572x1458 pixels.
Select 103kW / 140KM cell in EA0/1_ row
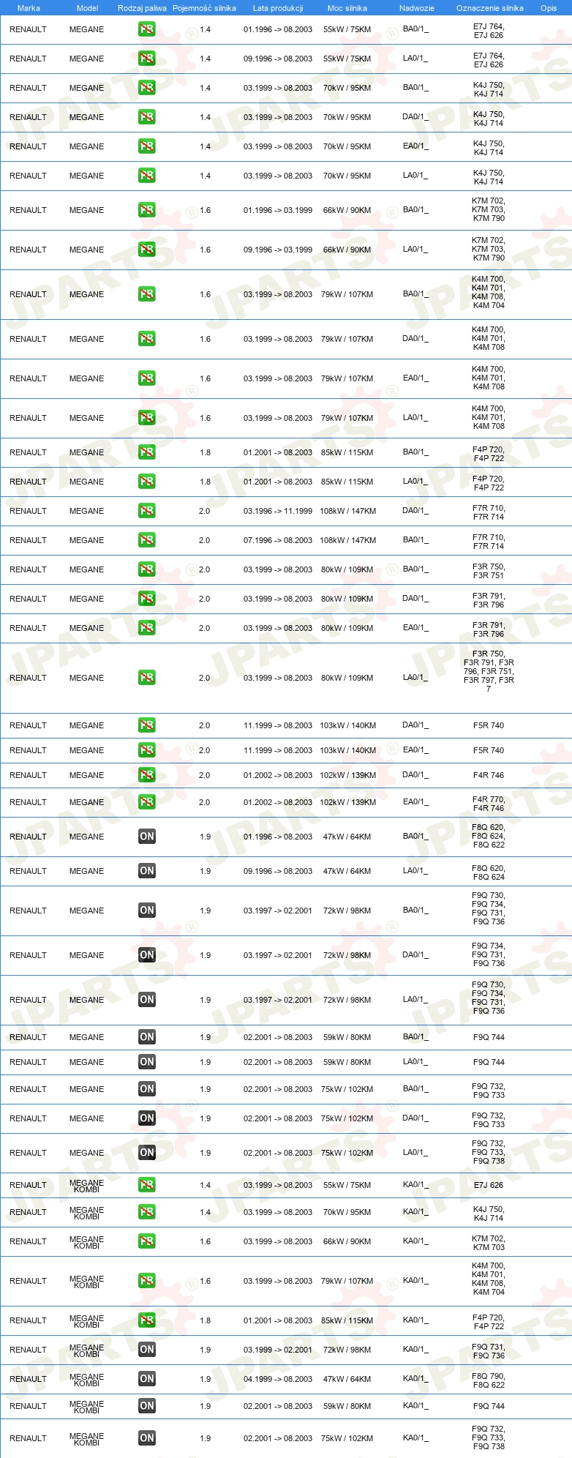347,750
